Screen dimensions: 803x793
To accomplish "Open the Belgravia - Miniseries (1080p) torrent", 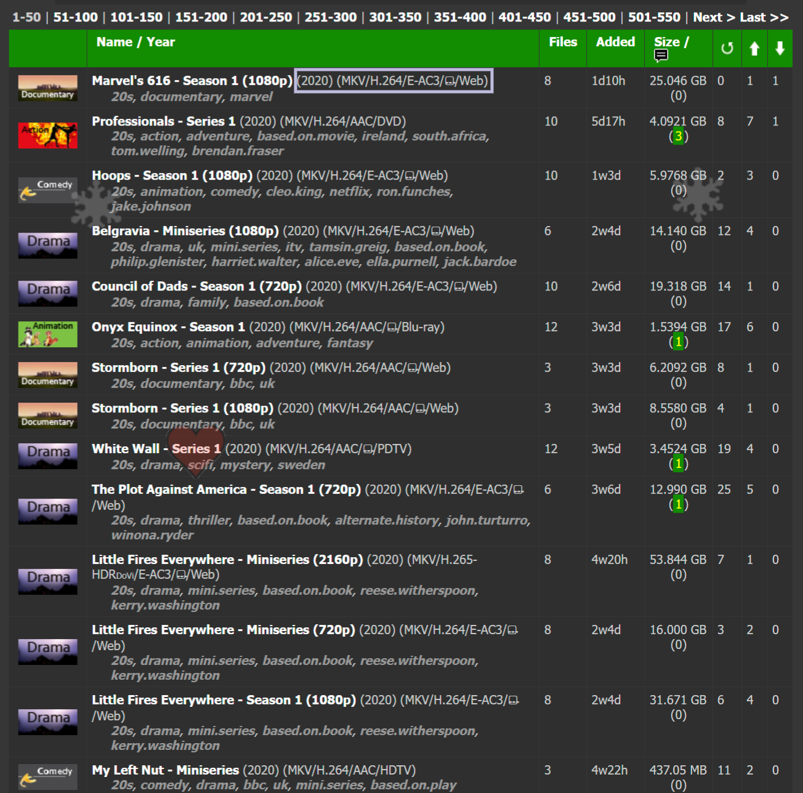I will [185, 231].
